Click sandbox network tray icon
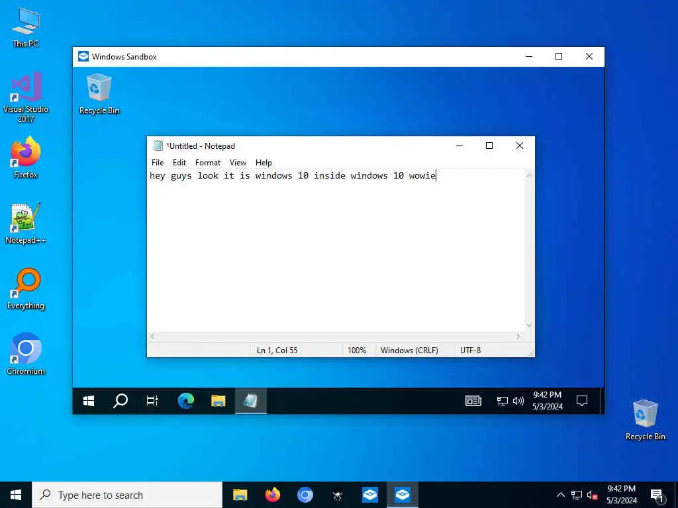The image size is (678, 508). [502, 401]
